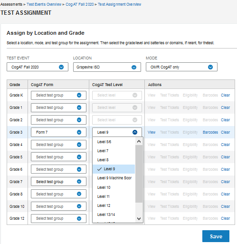Clear the Grade 6 row
The image size is (237, 244).
point(225,169)
